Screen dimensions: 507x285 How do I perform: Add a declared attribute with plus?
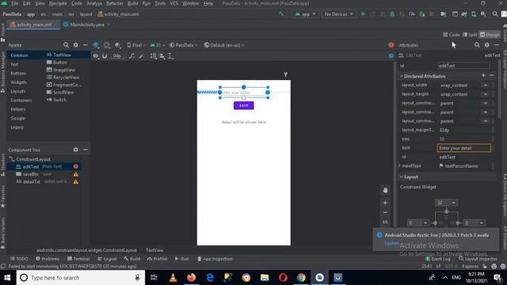click(483, 75)
